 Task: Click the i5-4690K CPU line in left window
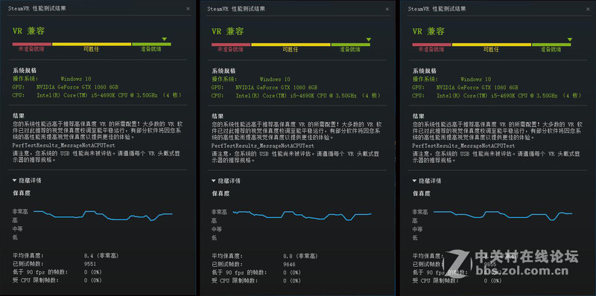click(x=109, y=95)
